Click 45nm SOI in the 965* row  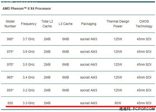click(144, 77)
